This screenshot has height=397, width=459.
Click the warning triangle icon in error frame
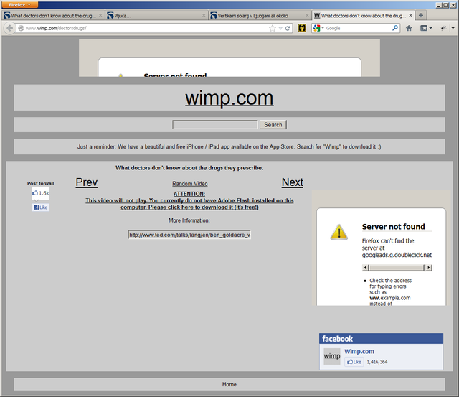[339, 233]
